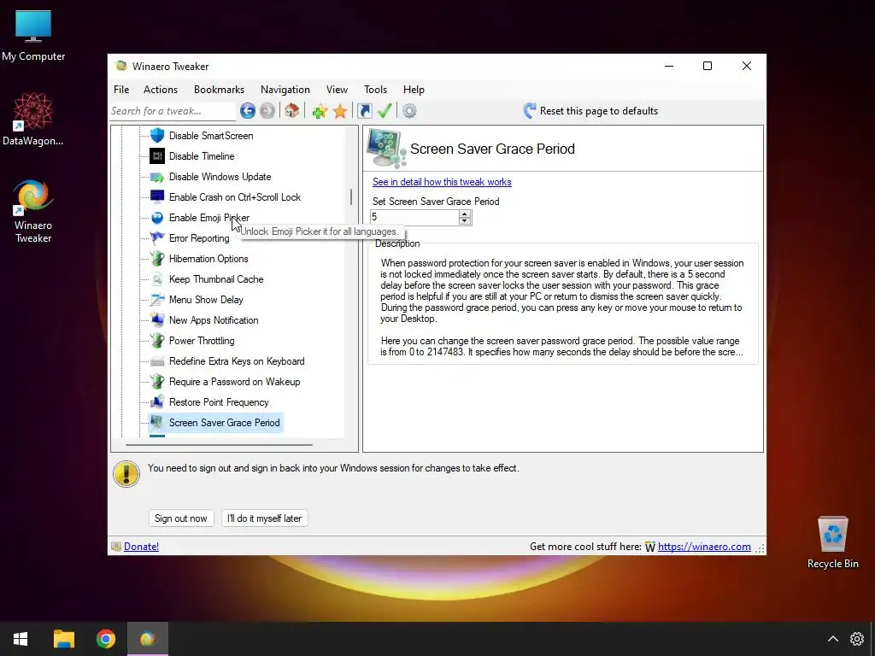Click the tree's vertical scrollbar thumb

351,197
